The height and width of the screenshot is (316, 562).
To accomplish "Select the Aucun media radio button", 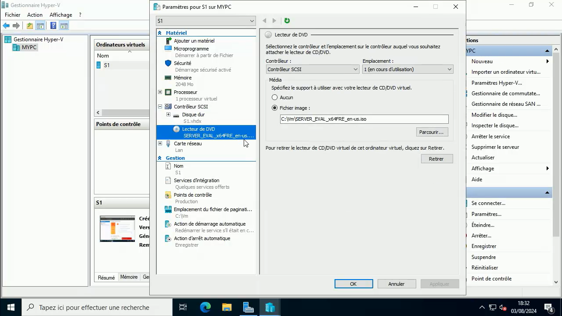I will click(274, 97).
